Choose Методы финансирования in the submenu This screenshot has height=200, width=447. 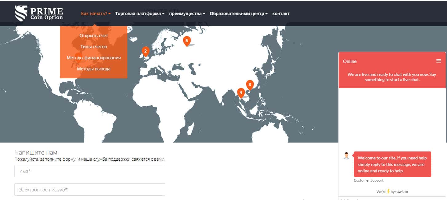point(94,58)
